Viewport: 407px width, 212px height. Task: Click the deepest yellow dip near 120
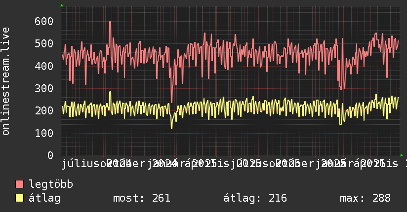[x=171, y=127]
